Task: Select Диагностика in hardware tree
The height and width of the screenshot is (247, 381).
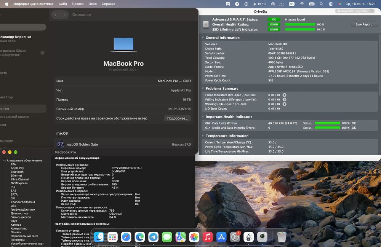Action: click(x=19, y=213)
